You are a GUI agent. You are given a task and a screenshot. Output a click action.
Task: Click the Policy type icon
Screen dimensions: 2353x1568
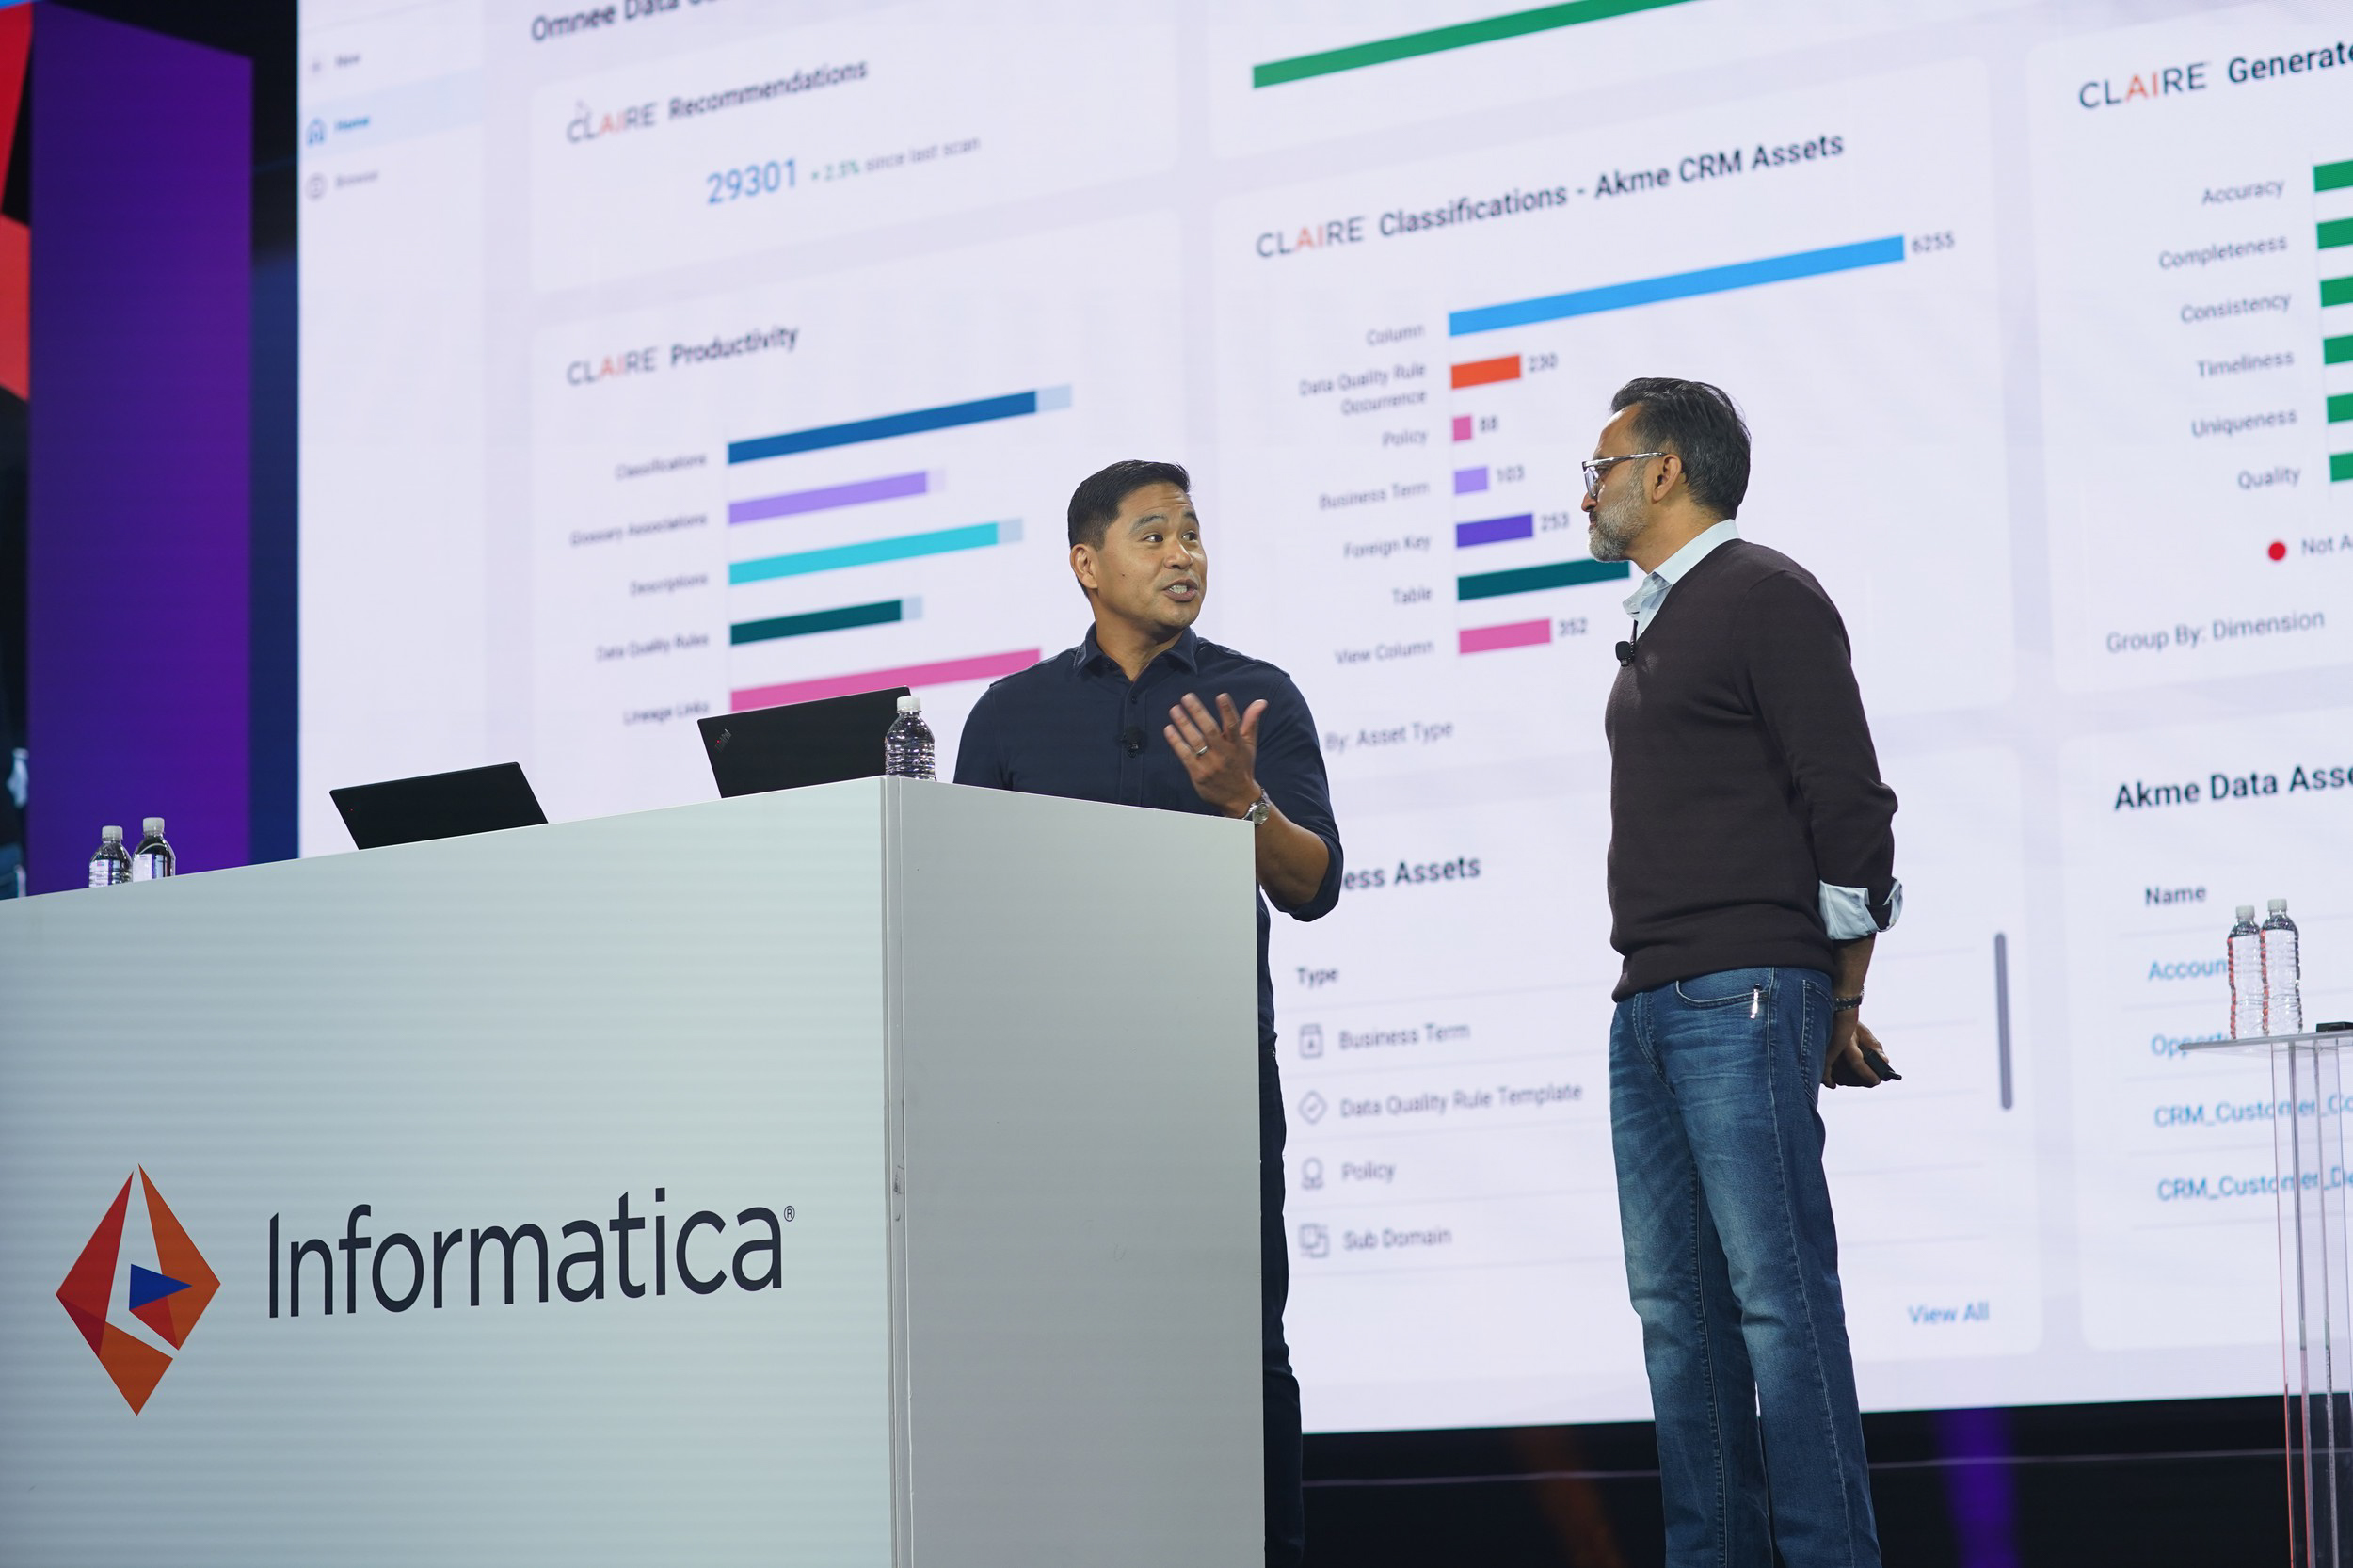(1312, 1173)
